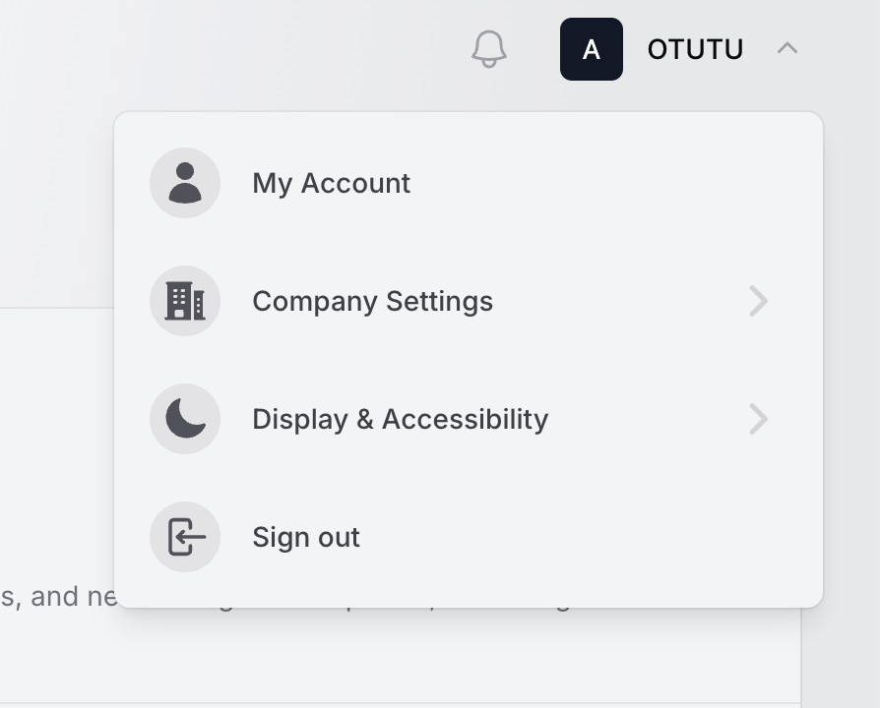The height and width of the screenshot is (708, 880).
Task: Open the notifications bell
Action: (489, 48)
